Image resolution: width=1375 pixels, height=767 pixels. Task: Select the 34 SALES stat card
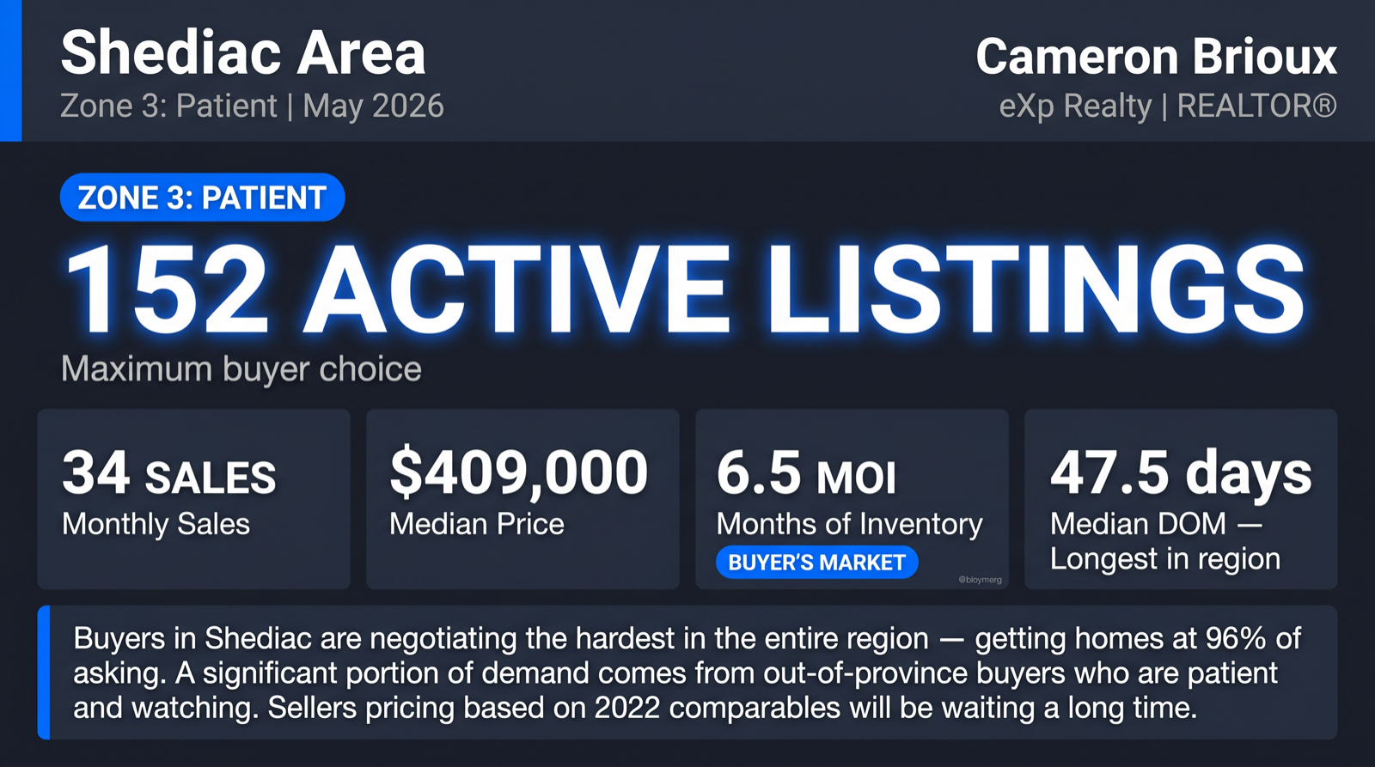click(193, 499)
